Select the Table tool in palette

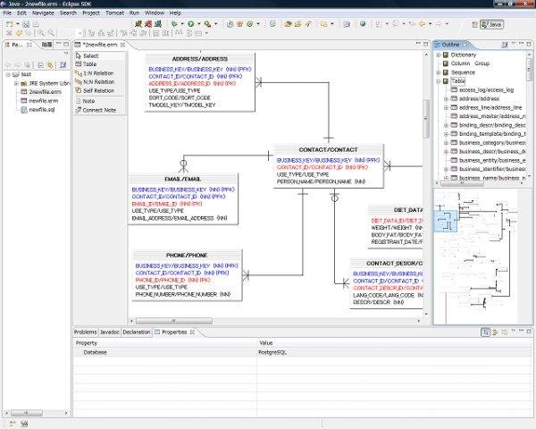point(90,64)
